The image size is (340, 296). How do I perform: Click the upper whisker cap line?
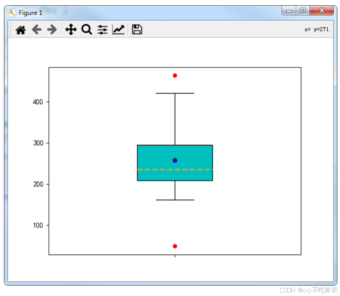[x=175, y=93]
